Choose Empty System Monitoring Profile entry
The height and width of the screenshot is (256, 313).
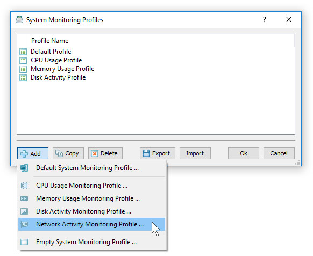(92, 242)
